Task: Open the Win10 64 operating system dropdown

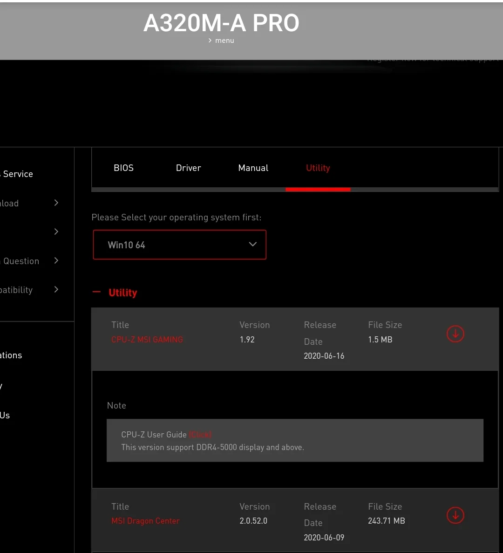Action: [179, 245]
